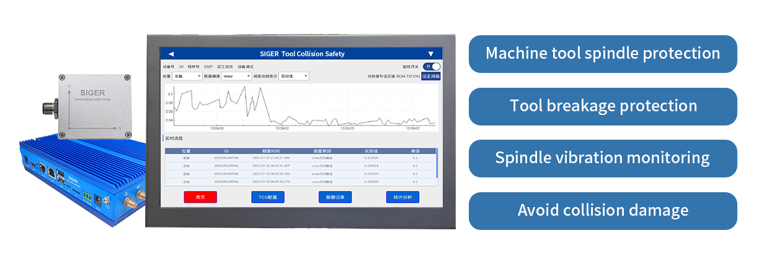The width and height of the screenshot is (764, 259).
Task: Click the rmse line chart area
Action: coord(302,108)
